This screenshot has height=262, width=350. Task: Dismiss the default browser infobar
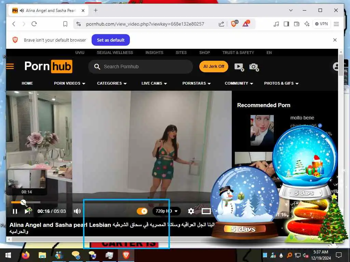335,40
